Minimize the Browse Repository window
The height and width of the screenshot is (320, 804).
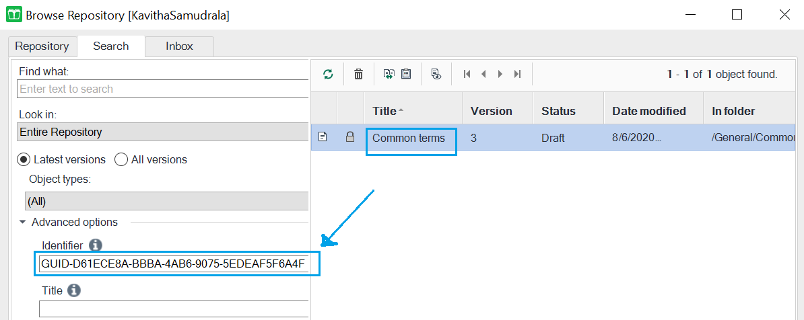(690, 14)
